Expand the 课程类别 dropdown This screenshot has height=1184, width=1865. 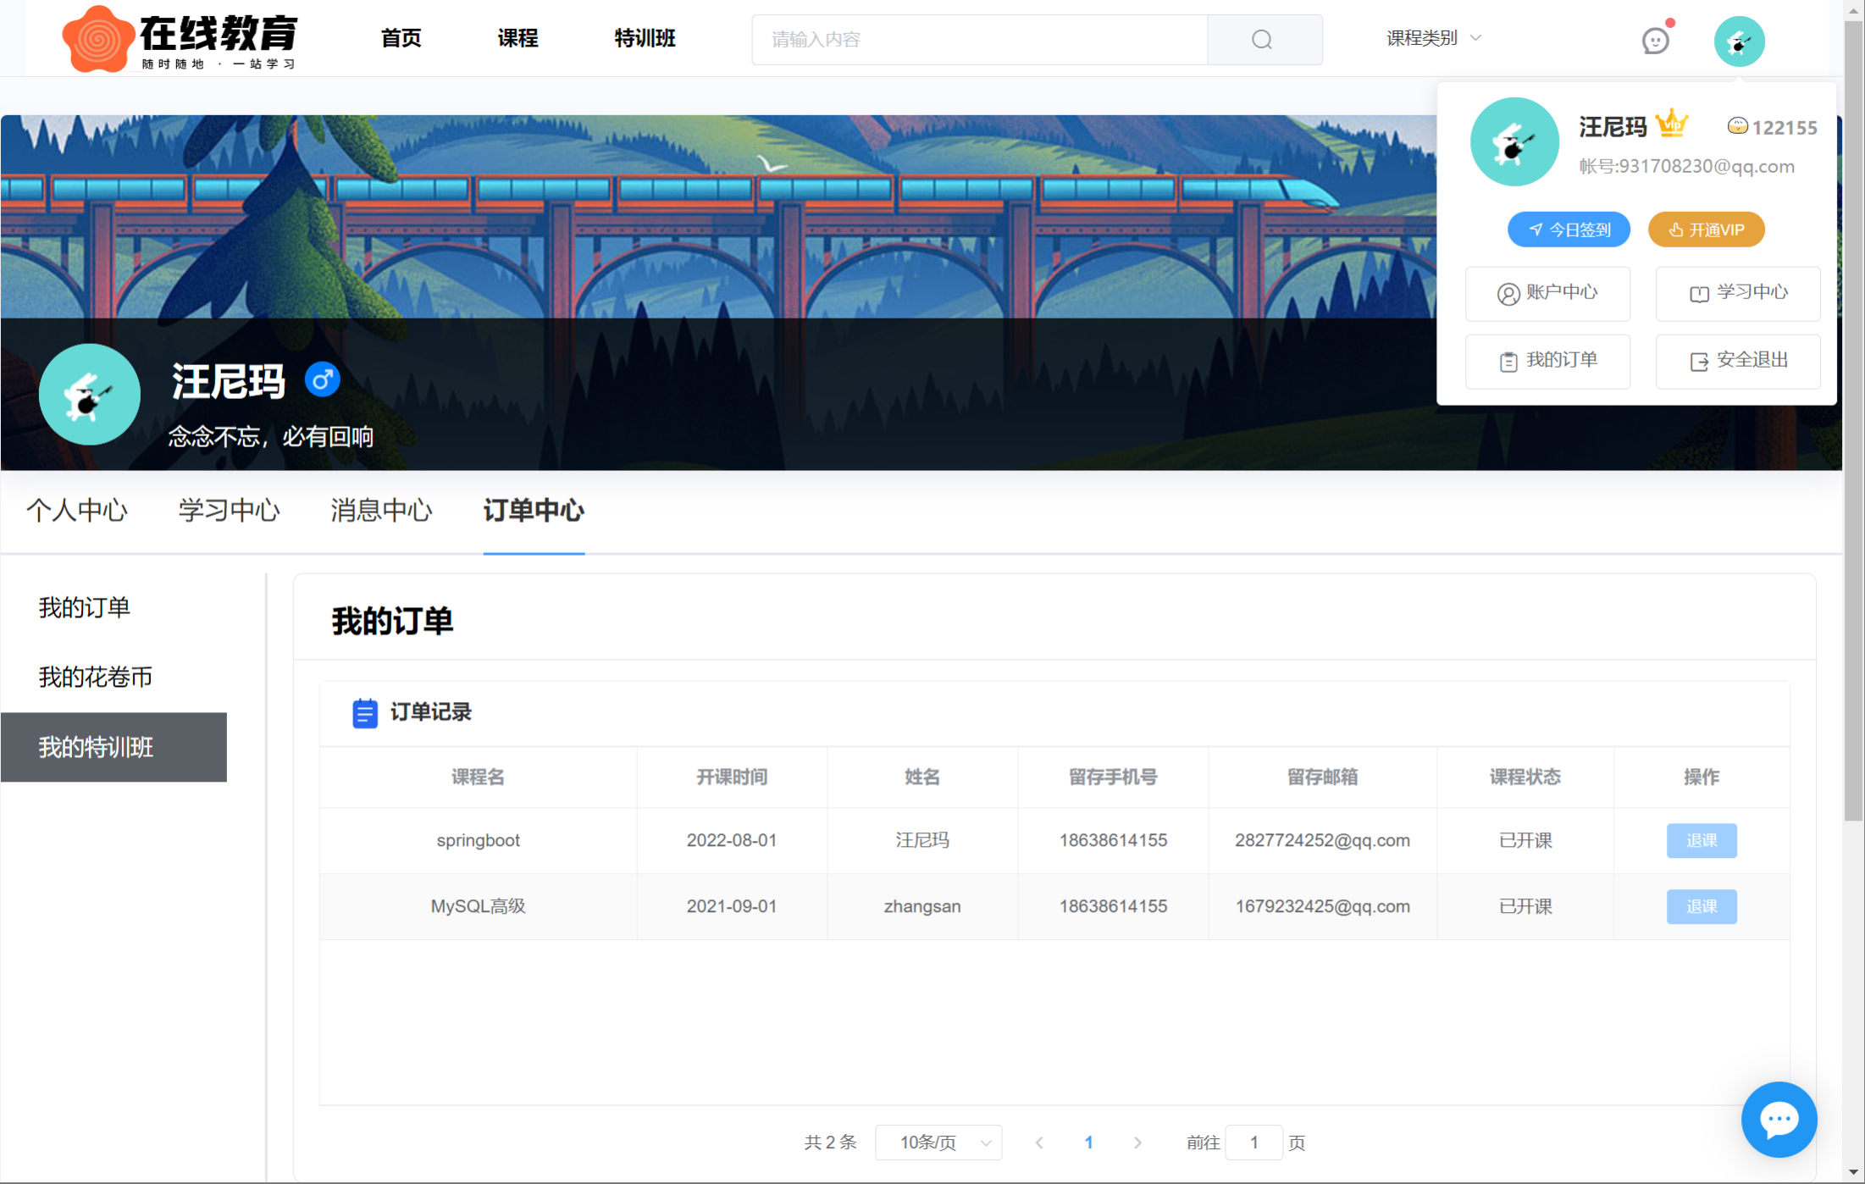point(1433,38)
